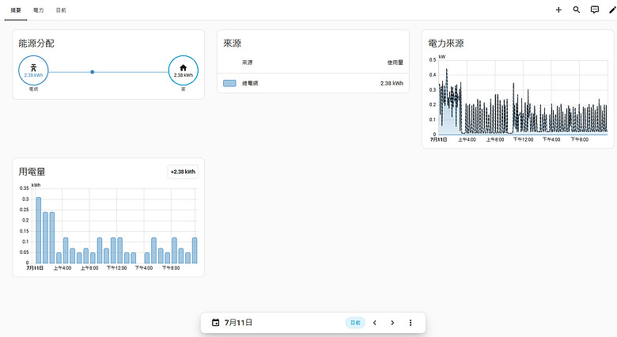Image resolution: width=617 pixels, height=337 pixels.
Task: Click the 7月11日 date label
Action: 238,323
